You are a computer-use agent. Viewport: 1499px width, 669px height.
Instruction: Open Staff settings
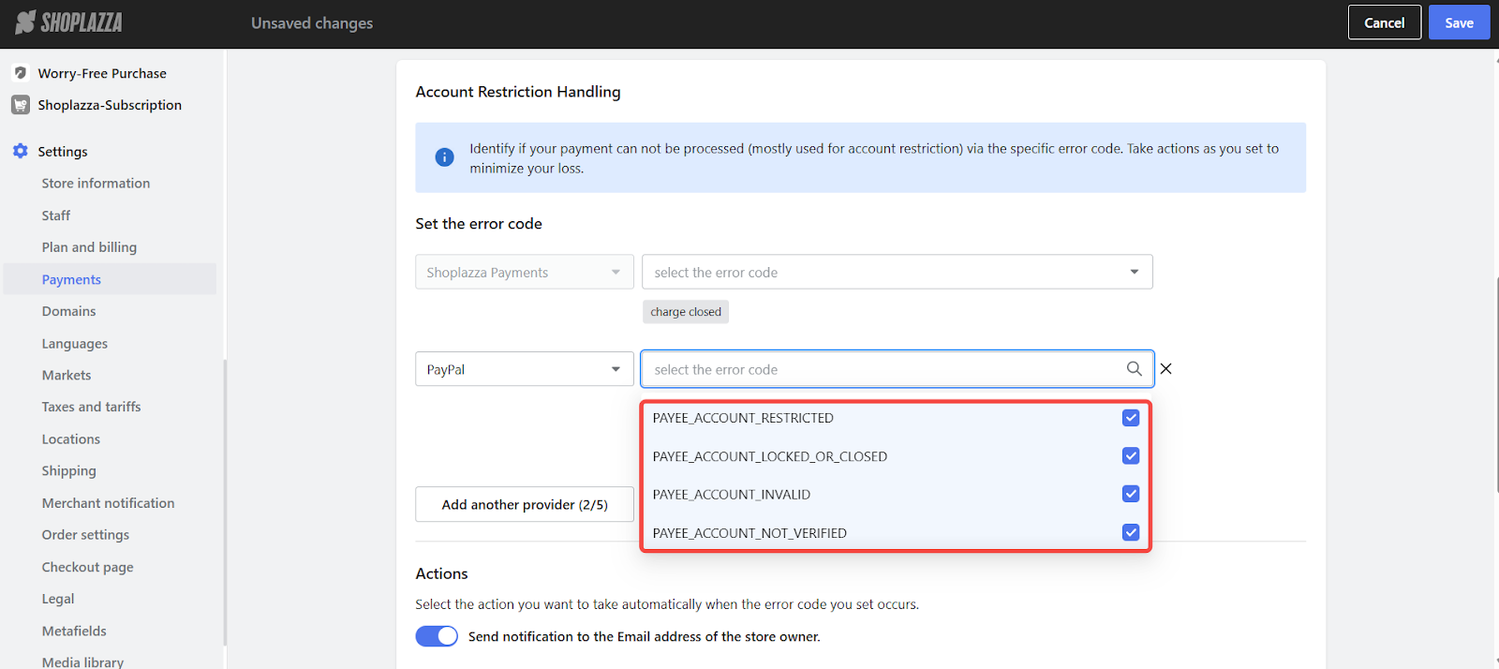(x=56, y=216)
